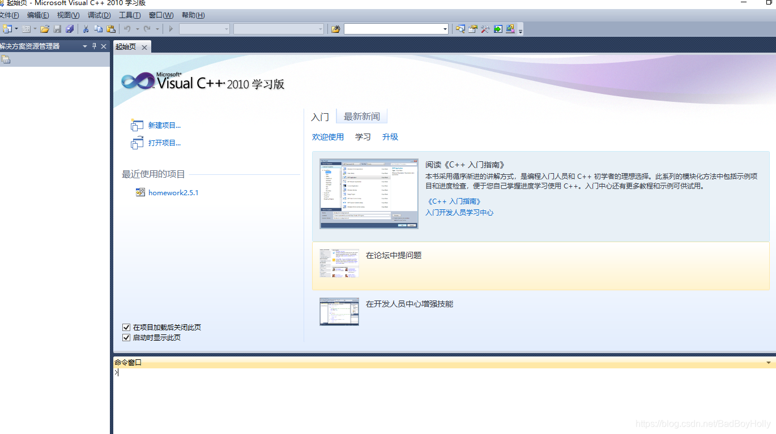The height and width of the screenshot is (434, 776).
Task: Open the 文件(F) menu
Action: point(9,15)
